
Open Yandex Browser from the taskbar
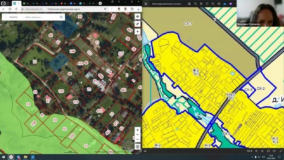[11, 157]
